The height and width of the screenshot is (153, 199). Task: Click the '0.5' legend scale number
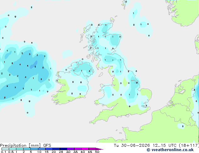(11, 152)
